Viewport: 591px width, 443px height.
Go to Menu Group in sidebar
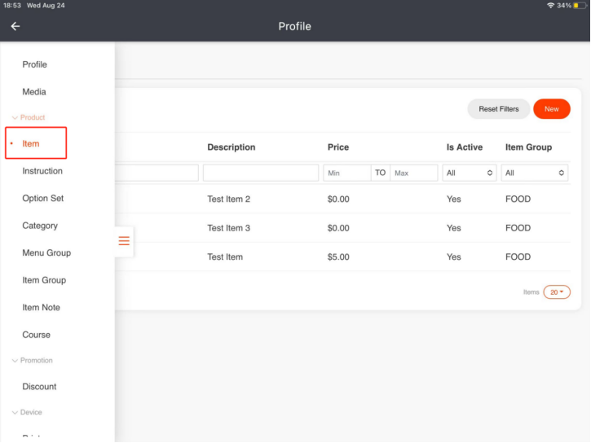point(46,253)
